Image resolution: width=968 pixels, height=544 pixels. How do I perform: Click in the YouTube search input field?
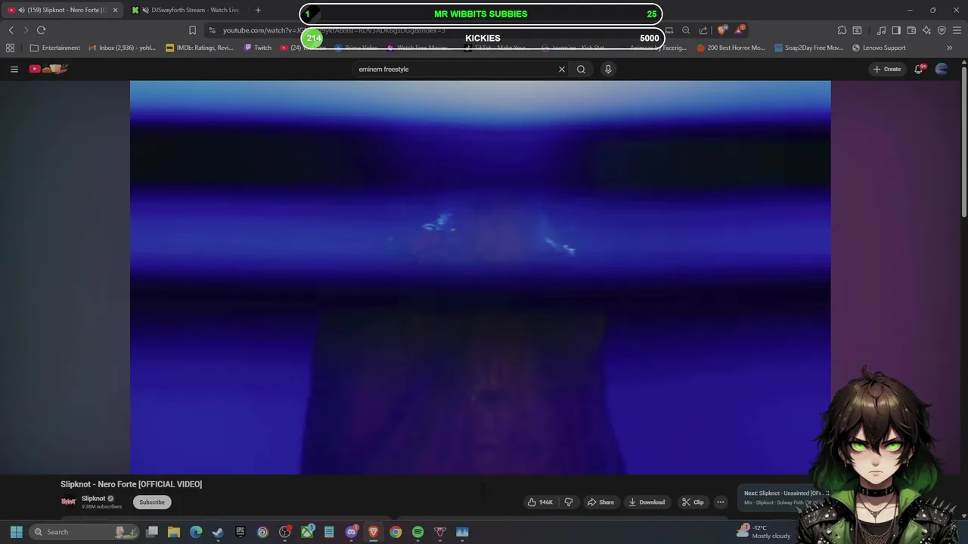point(454,69)
